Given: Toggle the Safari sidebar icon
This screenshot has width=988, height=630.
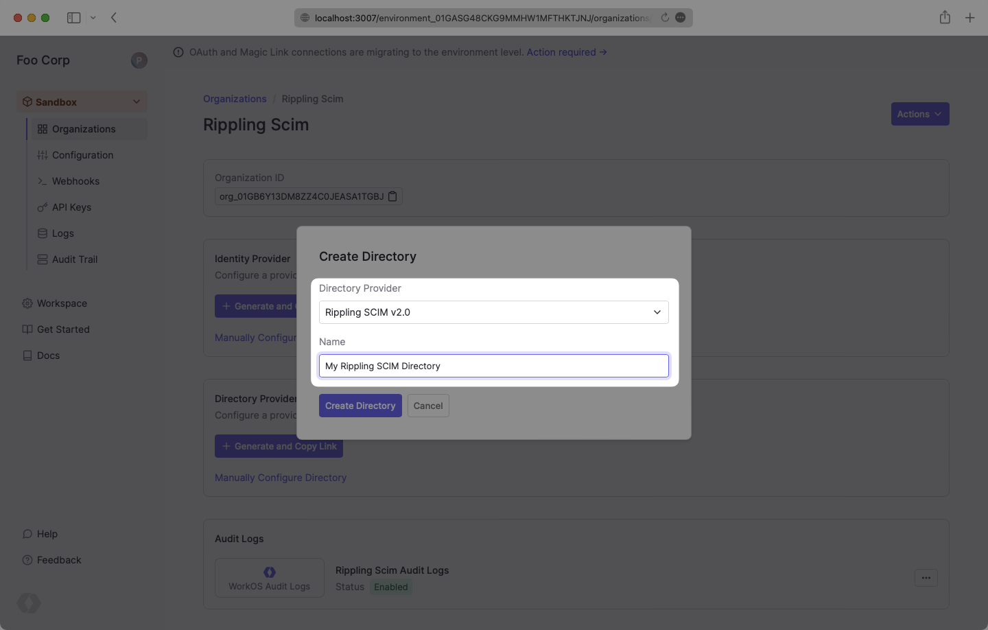Looking at the screenshot, I should tap(74, 18).
